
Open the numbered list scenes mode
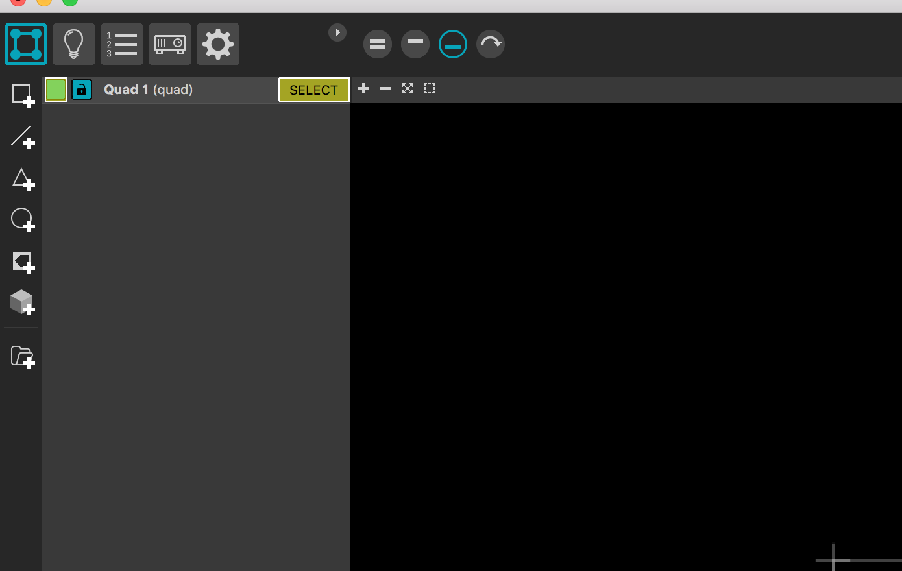point(122,44)
